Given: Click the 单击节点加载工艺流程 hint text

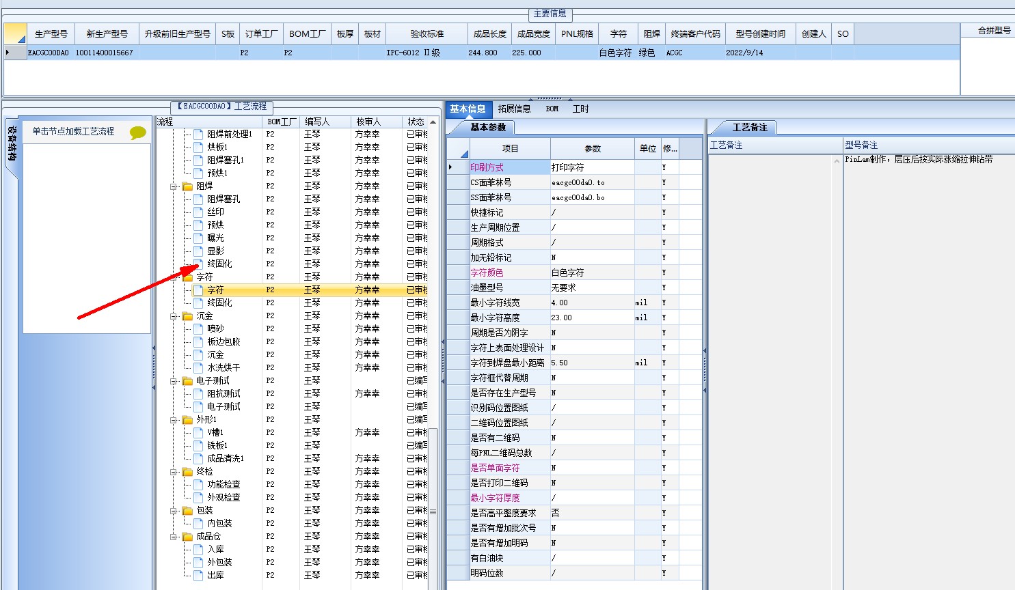Looking at the screenshot, I should (x=73, y=131).
